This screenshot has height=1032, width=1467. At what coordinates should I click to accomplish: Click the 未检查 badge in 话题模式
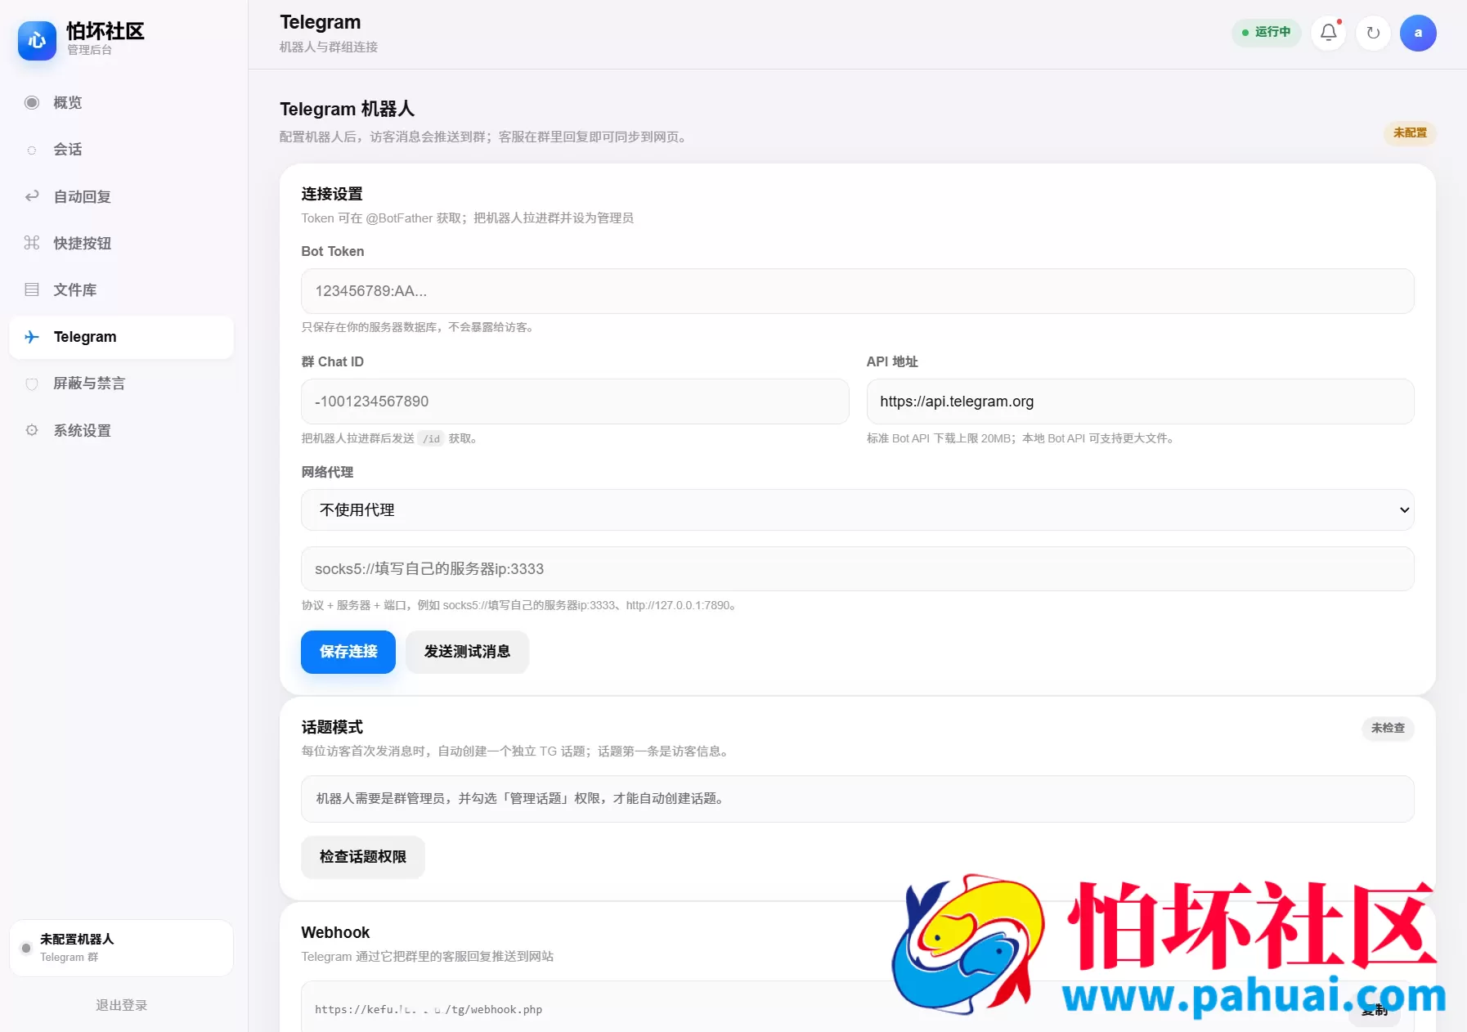click(x=1388, y=728)
